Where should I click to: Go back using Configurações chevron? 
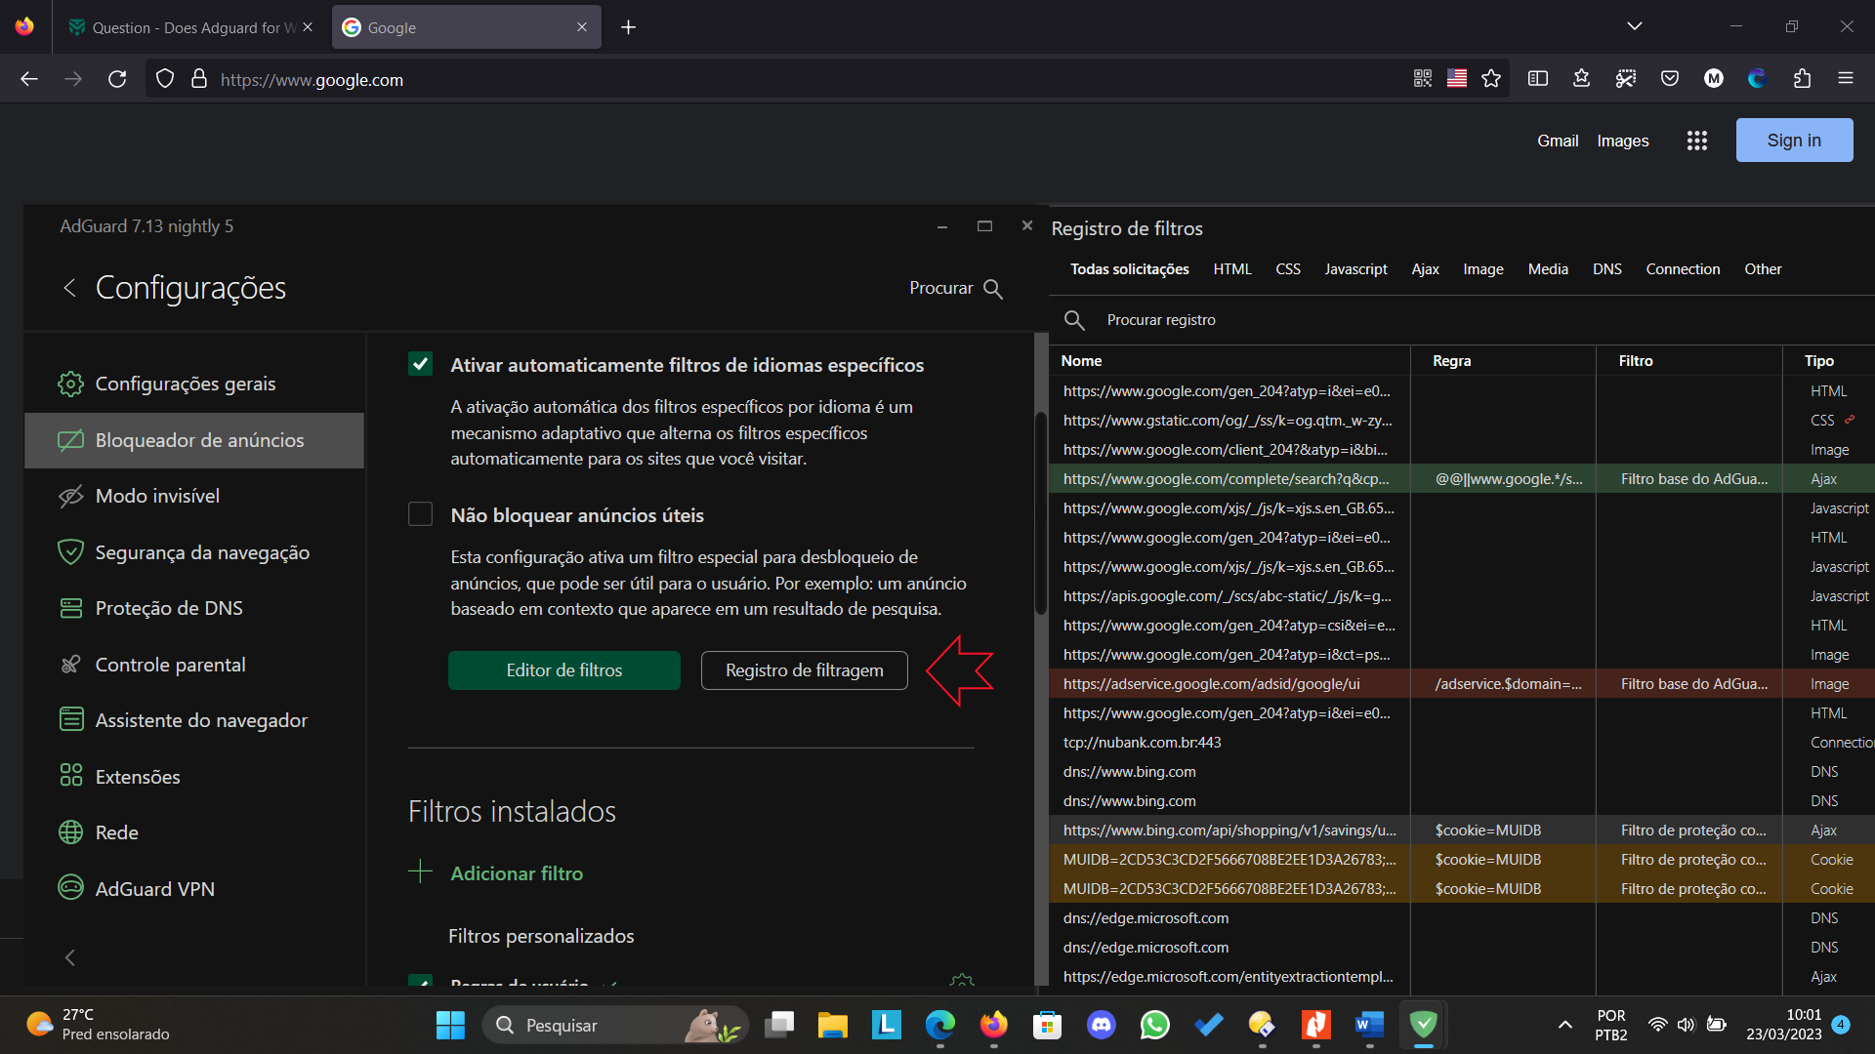pos(69,288)
